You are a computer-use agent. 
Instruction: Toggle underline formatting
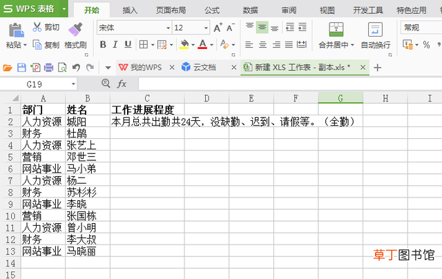[x=128, y=44]
